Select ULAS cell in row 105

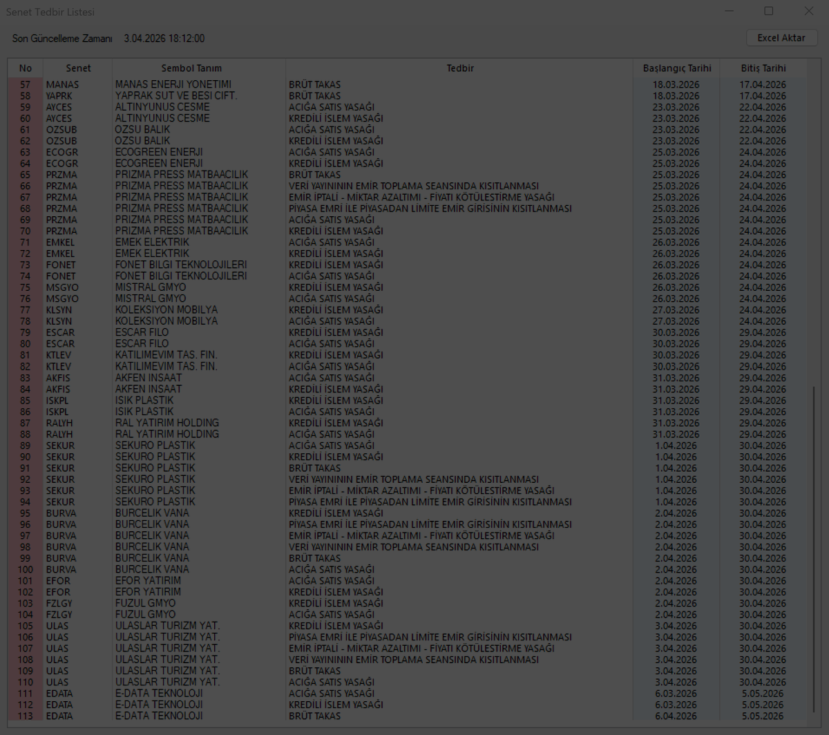(57, 626)
